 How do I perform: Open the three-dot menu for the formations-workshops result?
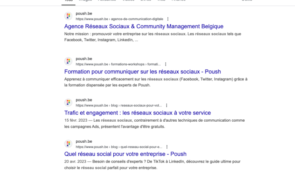point(166,64)
